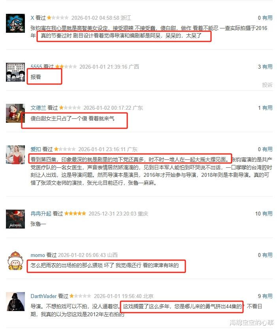277x330 pixels.
Task: Vote 有用 on 冉冉升起's five-star review
Action: 267,214
